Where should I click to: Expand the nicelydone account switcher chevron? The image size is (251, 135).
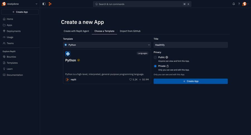(36, 4)
